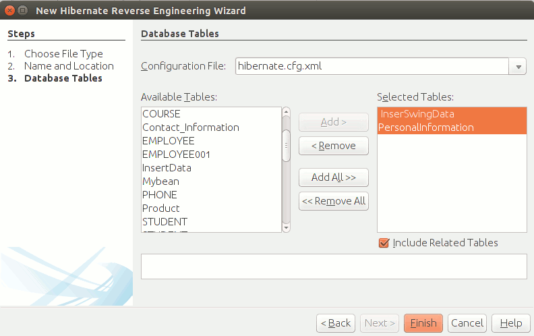
Task: Select COURSE in Available Tables
Action: 162,114
